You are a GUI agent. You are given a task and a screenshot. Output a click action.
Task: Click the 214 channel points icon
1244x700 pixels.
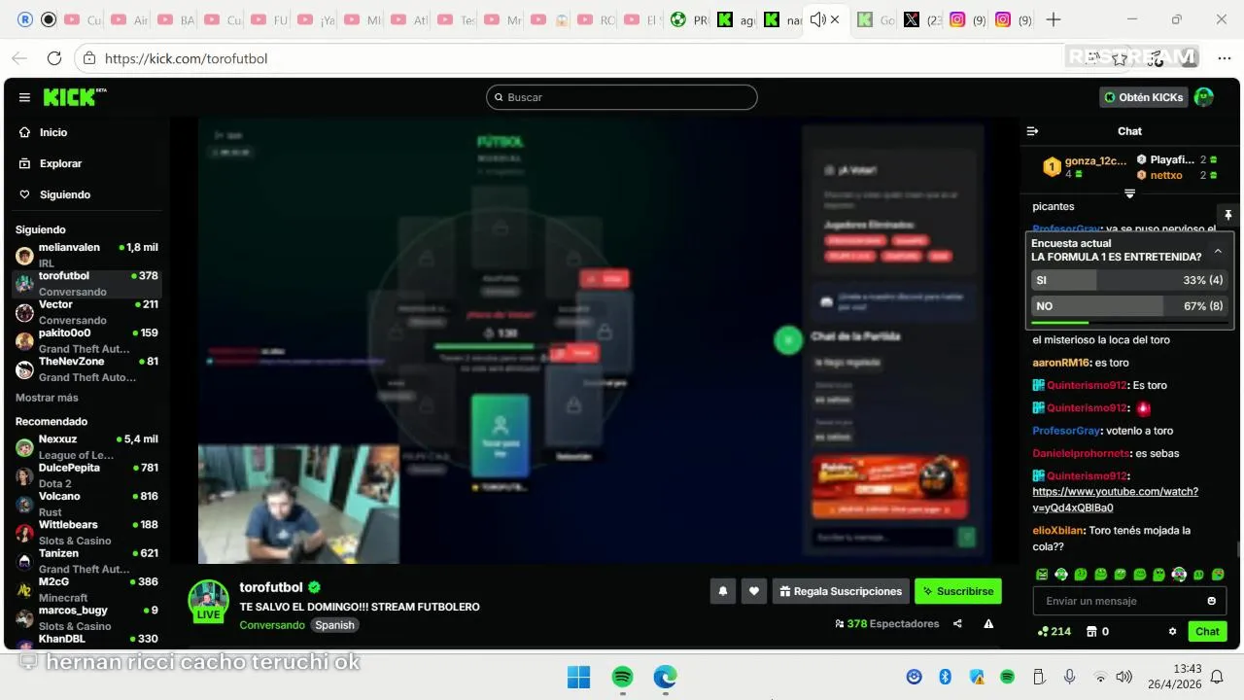(x=1044, y=631)
